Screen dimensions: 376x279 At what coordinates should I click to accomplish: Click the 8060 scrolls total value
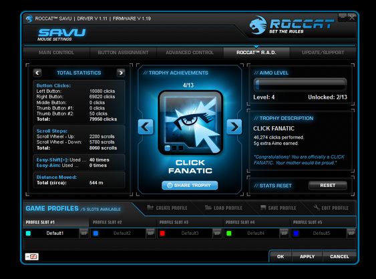click(x=103, y=148)
